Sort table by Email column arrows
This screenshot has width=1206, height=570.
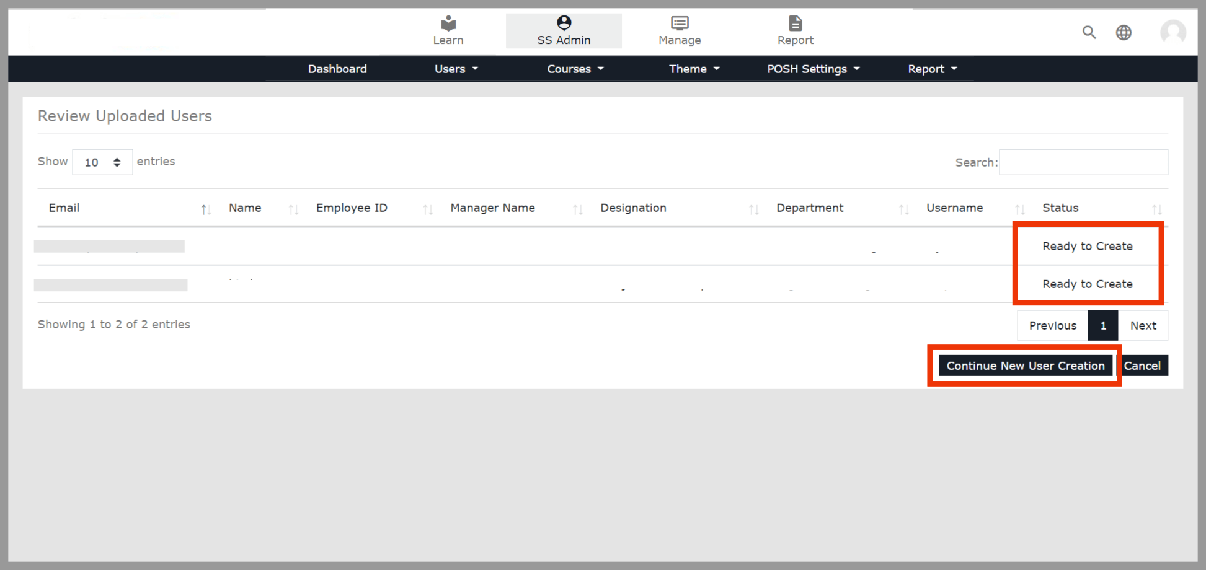coord(206,209)
